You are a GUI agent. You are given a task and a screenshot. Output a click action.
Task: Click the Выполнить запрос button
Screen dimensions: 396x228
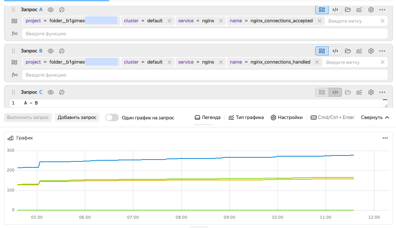tap(28, 118)
